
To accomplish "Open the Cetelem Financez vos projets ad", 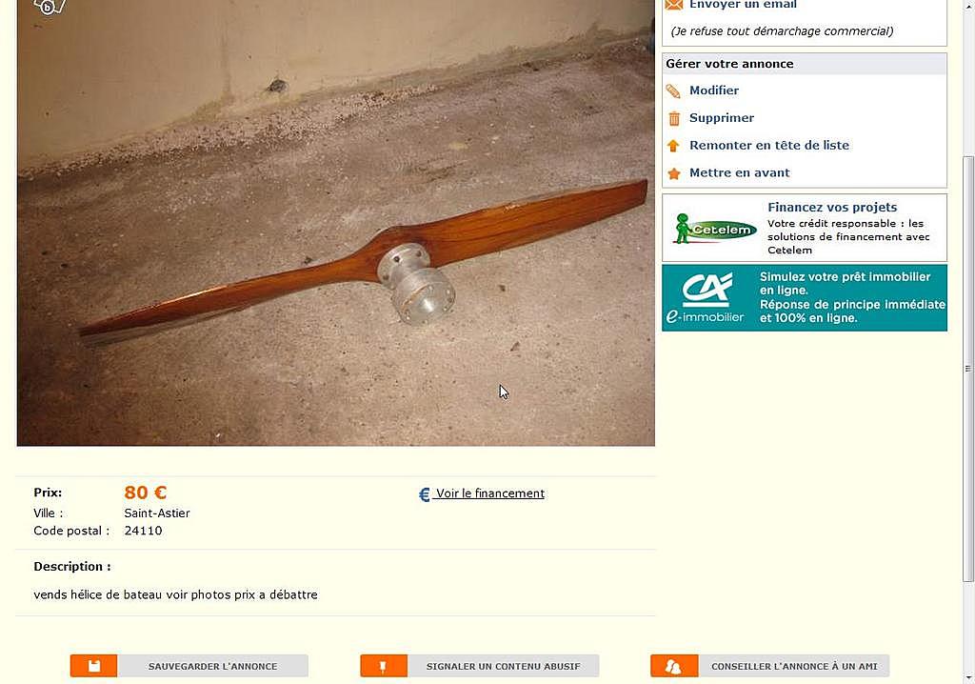I will [804, 228].
